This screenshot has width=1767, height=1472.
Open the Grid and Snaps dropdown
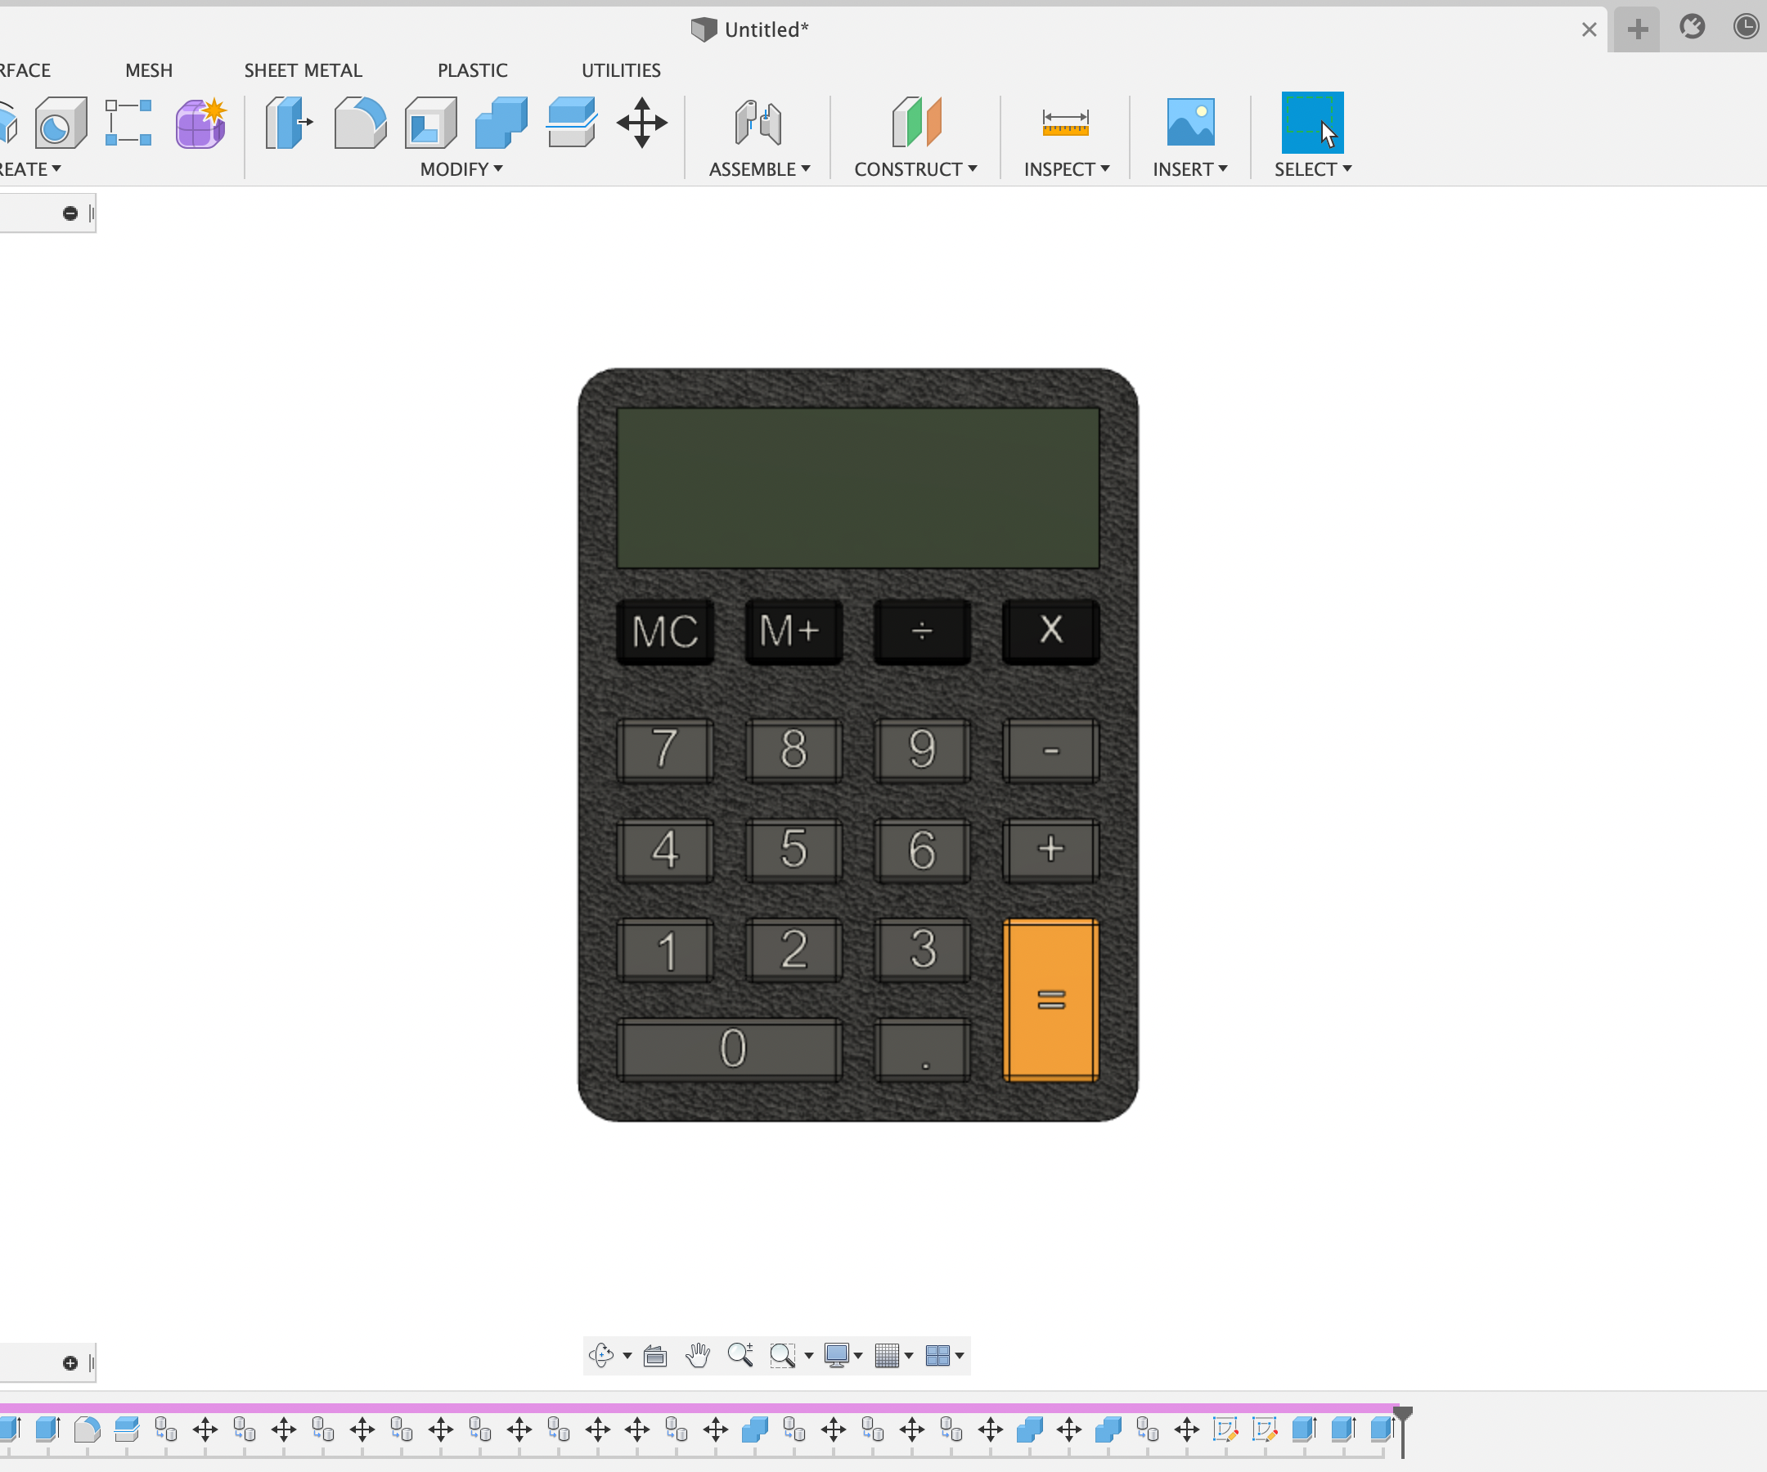point(892,1355)
